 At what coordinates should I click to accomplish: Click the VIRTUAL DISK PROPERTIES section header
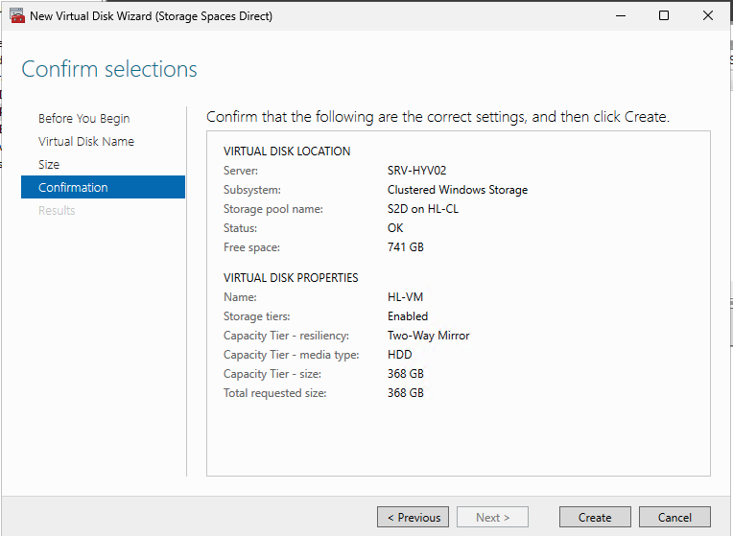291,278
